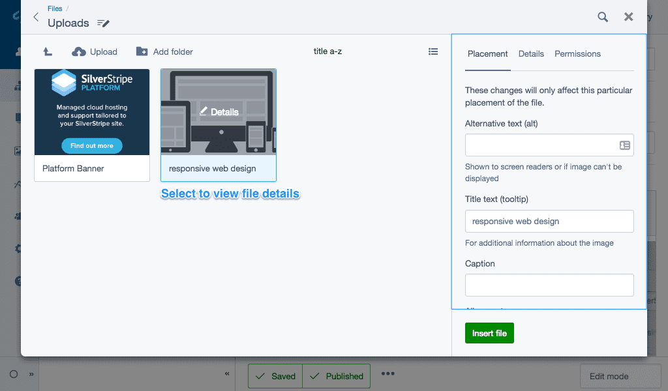Click the Upload cloud button
668x391 pixels.
click(x=95, y=51)
